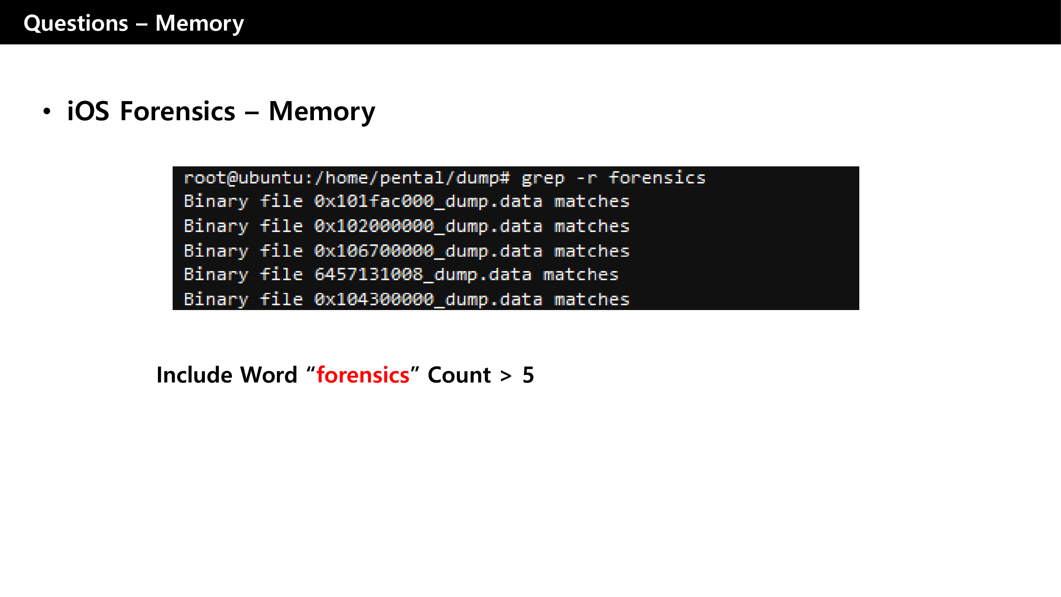Click 'Binary' at start of last terminal line
The image size is (1061, 597).
click(x=216, y=300)
